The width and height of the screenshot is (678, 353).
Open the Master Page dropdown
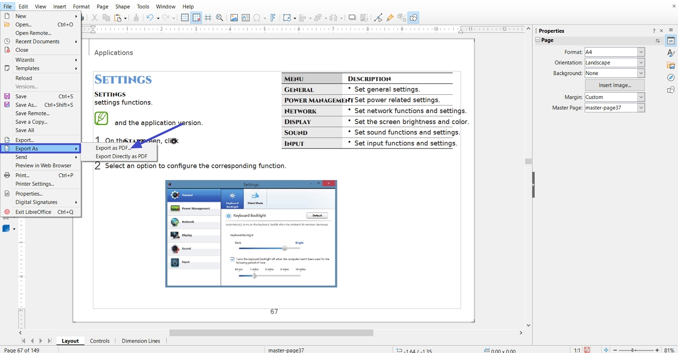[614, 108]
